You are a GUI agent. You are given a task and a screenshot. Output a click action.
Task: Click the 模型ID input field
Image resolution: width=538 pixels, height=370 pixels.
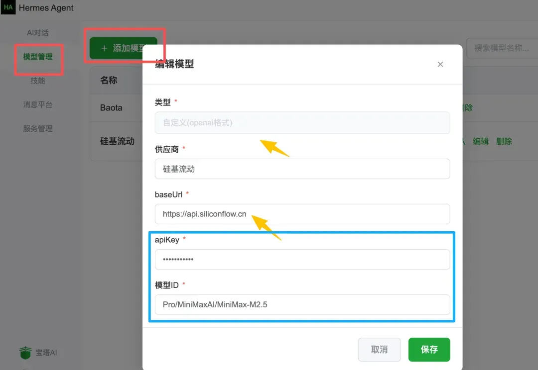302,304
